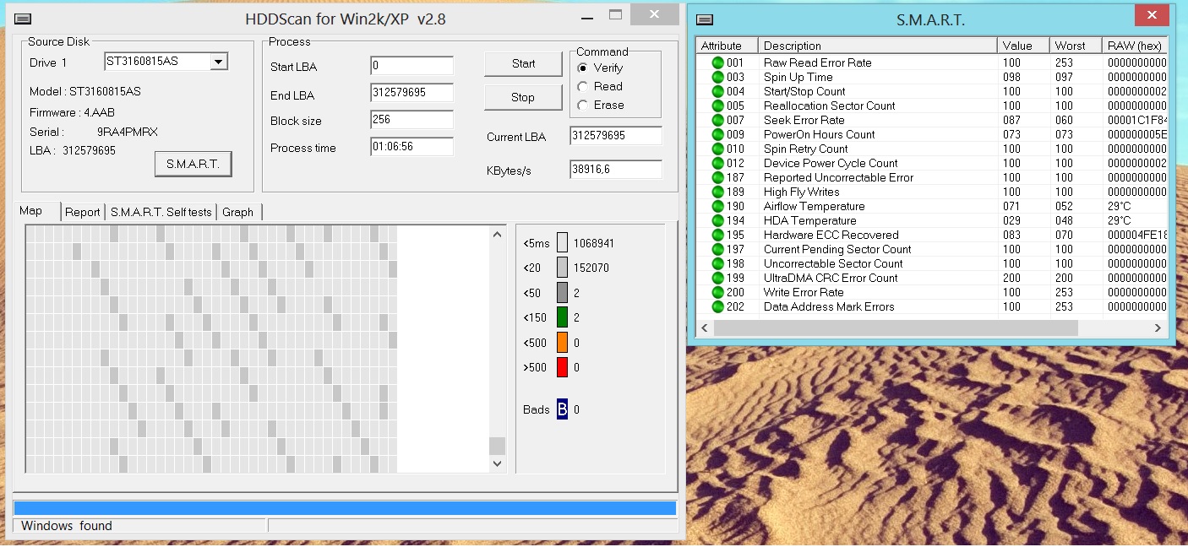Screen dimensions: 1188x547
Task: Click S.M.A.R.T. horizontal scrollbar left arrow
Action: [x=705, y=328]
